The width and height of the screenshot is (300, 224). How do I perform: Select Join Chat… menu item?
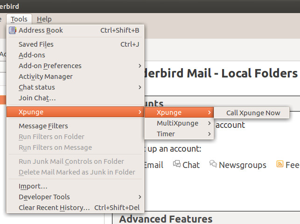pyautogui.click(x=75, y=98)
